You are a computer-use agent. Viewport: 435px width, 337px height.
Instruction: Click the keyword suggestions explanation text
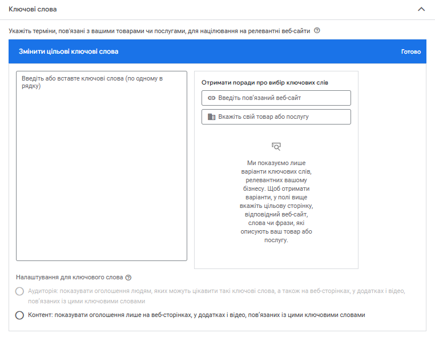(x=276, y=202)
